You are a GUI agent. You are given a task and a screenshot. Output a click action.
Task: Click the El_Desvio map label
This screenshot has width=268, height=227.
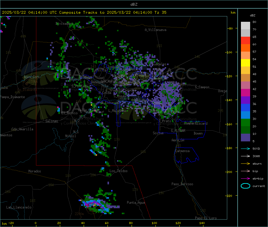[x=69, y=113]
